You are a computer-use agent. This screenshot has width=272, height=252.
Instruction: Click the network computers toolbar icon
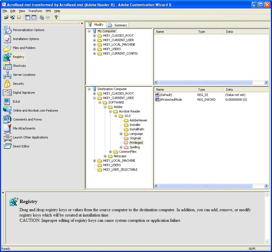(x=42, y=17)
